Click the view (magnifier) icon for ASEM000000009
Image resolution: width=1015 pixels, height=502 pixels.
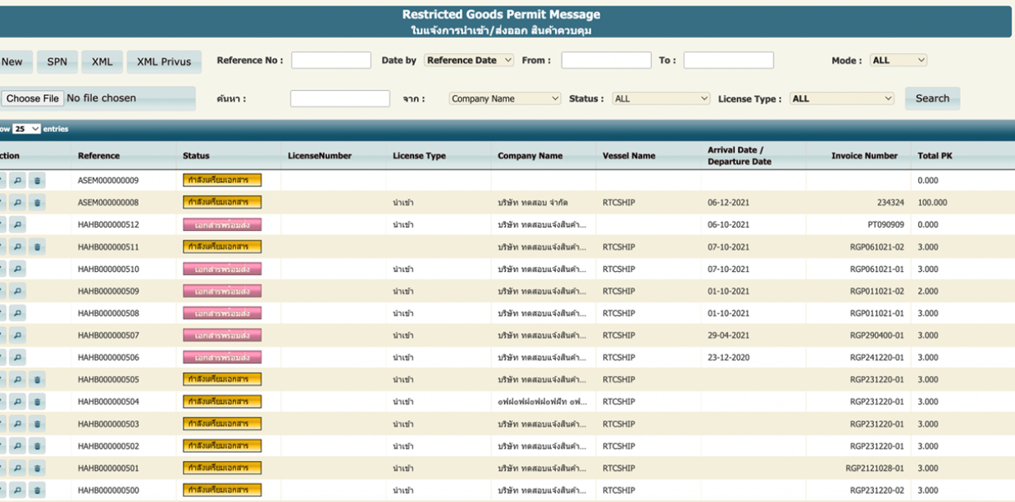point(16,180)
